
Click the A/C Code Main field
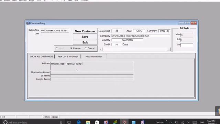point(187,34)
